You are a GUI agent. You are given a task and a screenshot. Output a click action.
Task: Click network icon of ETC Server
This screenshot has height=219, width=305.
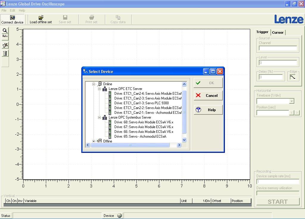coord(105,89)
